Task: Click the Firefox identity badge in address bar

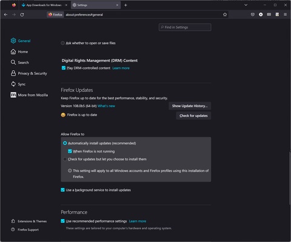Action: 55,15
